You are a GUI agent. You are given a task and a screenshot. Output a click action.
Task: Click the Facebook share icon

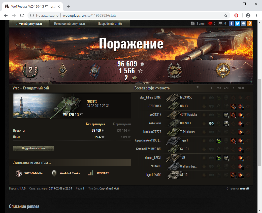click(232, 23)
